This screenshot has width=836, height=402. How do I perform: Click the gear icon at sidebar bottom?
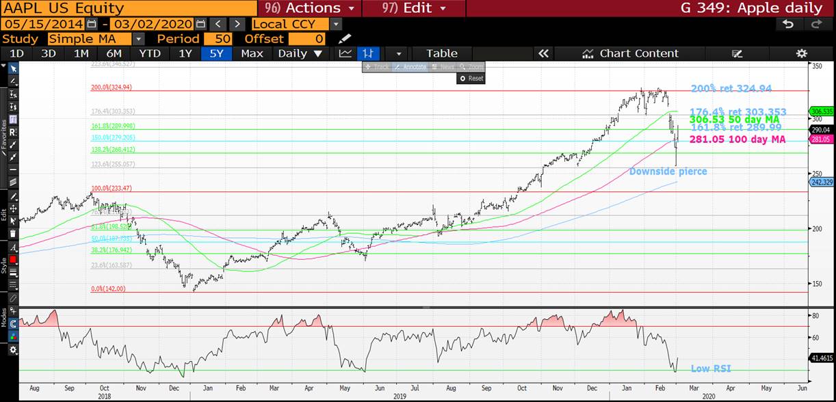12,349
